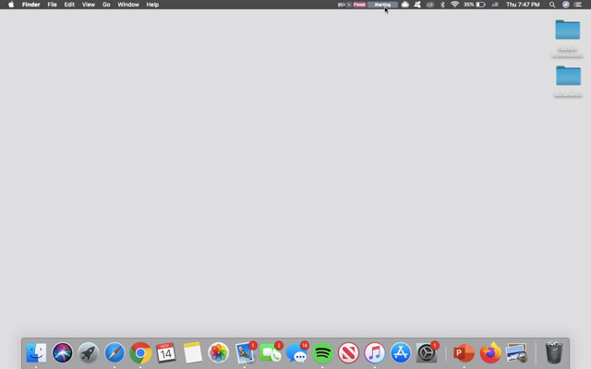
Task: Open Spotlight search magnifier in menu bar
Action: (552, 5)
